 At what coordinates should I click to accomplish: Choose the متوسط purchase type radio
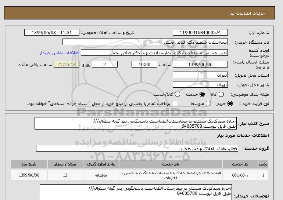click(x=208, y=103)
